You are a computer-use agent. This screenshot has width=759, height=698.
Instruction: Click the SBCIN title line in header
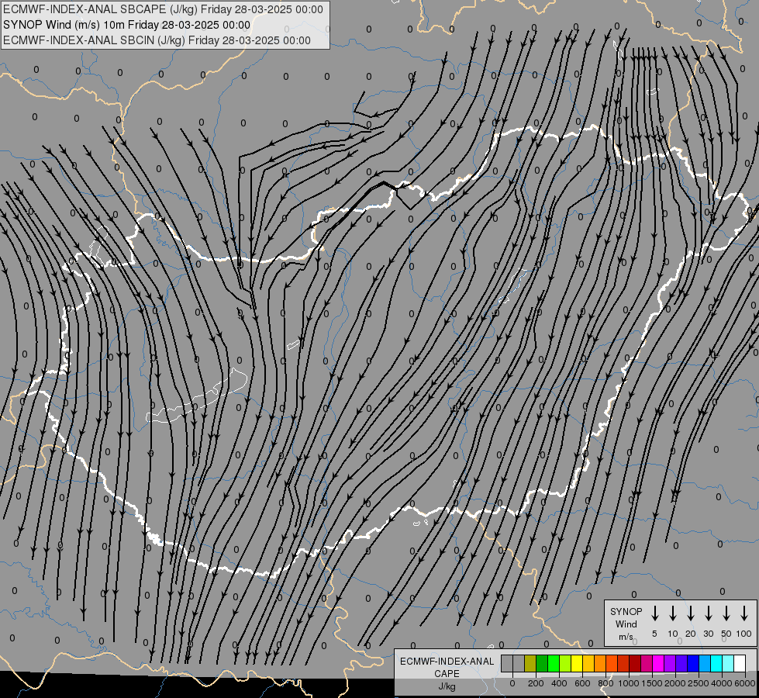(157, 40)
